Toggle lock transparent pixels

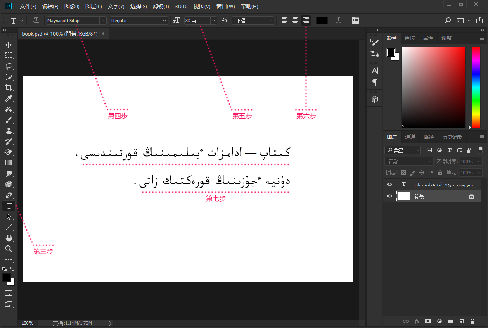403,173
